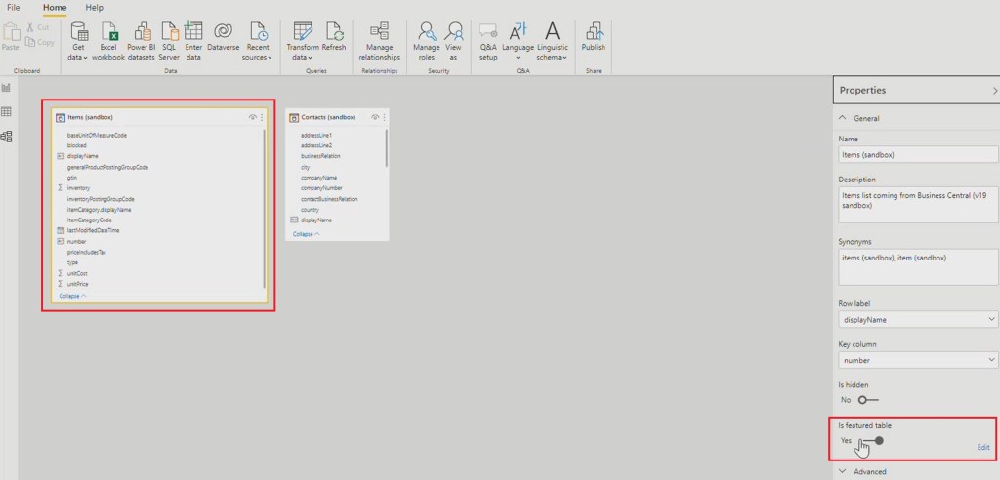Screen dimensions: 1000x480
Task: Toggle the Is featured table switch
Action: click(872, 440)
